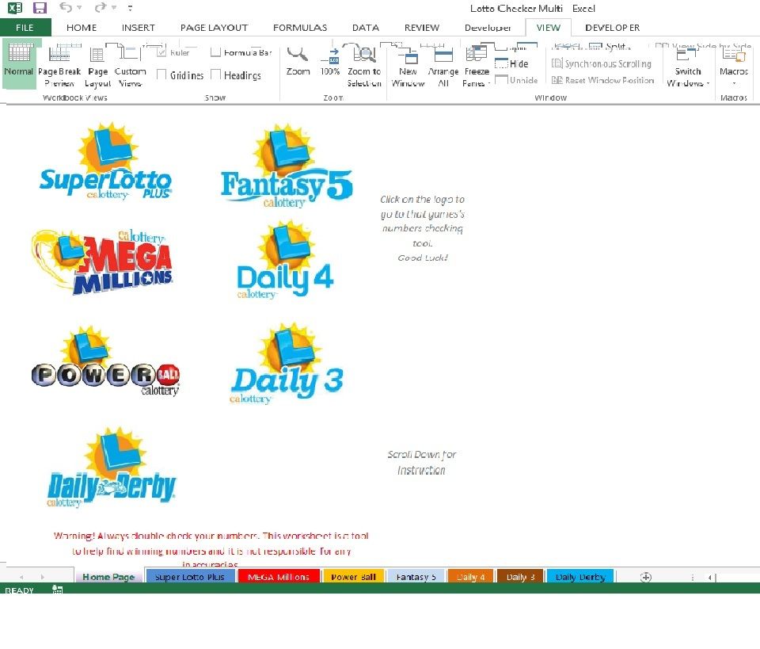Switch to Page Layout view
The height and width of the screenshot is (649, 760).
(x=98, y=65)
